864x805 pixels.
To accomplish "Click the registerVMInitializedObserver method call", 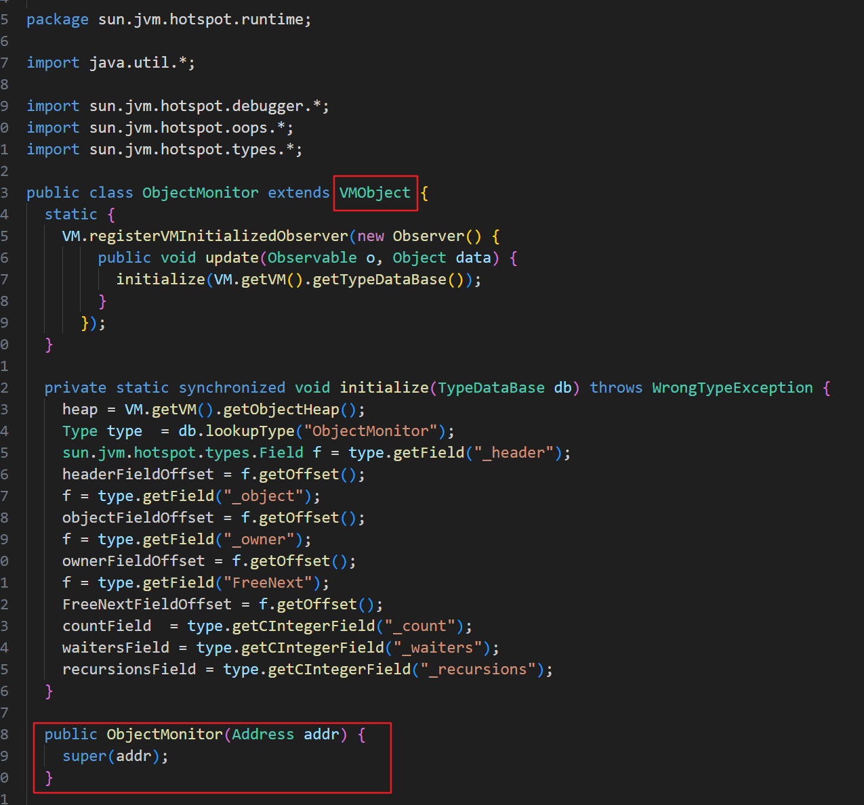I will tap(218, 236).
